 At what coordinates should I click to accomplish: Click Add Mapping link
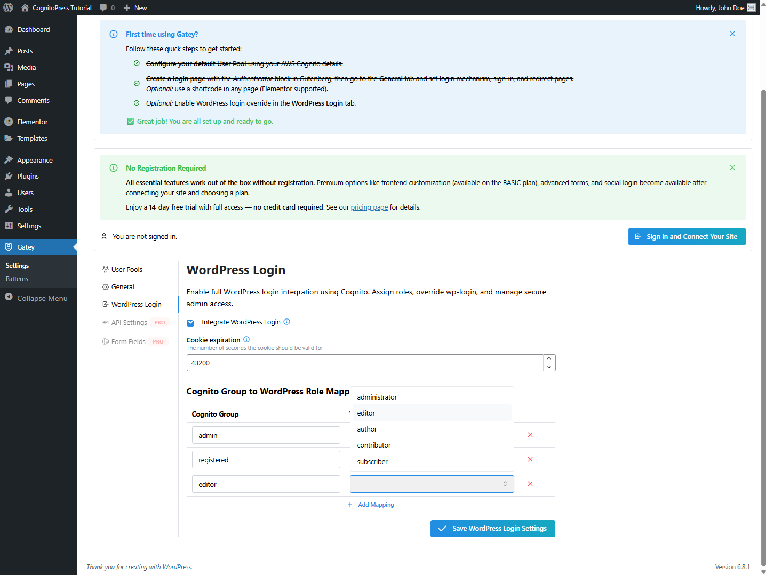[x=371, y=505]
